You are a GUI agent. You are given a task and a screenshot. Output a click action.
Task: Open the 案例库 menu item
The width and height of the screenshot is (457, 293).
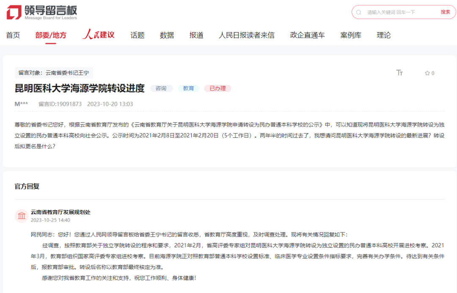(351, 35)
